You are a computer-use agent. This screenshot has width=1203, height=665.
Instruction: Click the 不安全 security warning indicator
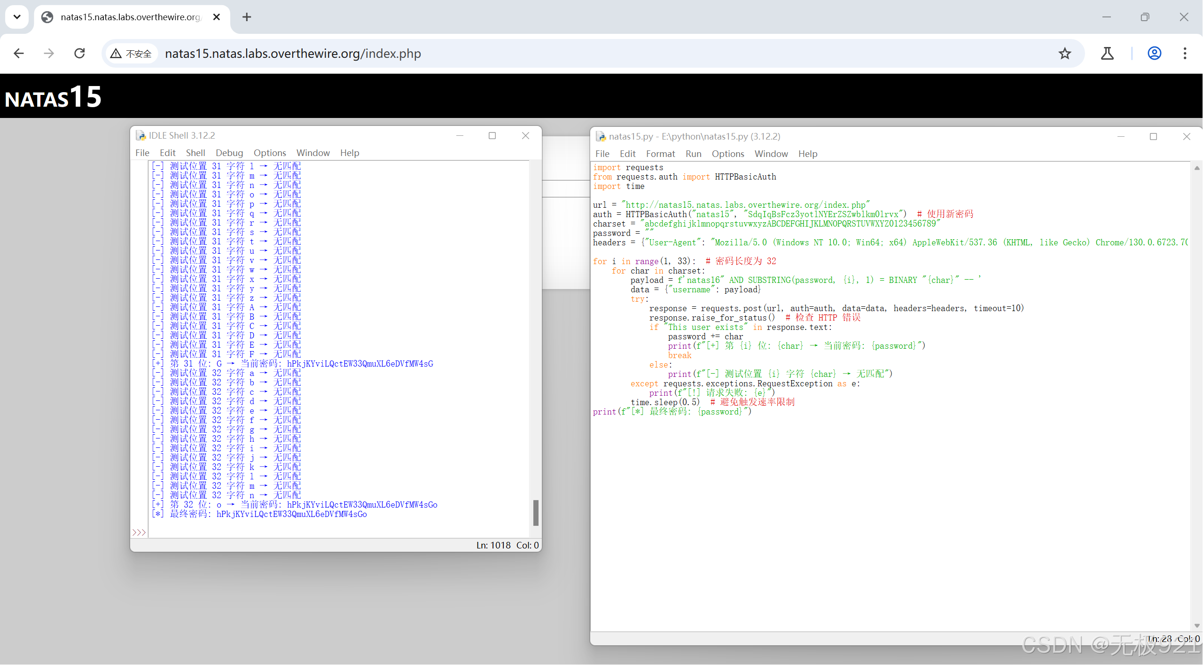(132, 54)
